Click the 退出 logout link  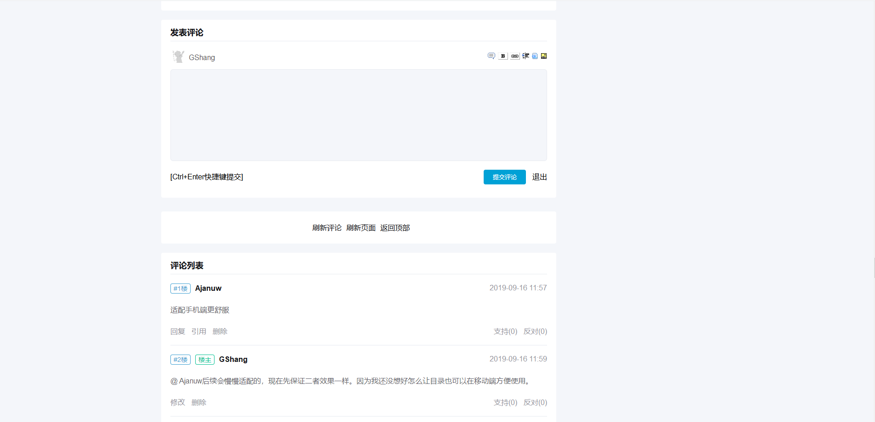539,177
